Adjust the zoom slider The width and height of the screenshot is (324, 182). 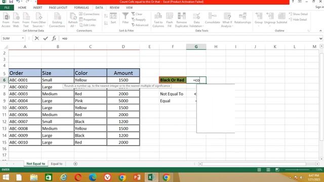[298, 170]
